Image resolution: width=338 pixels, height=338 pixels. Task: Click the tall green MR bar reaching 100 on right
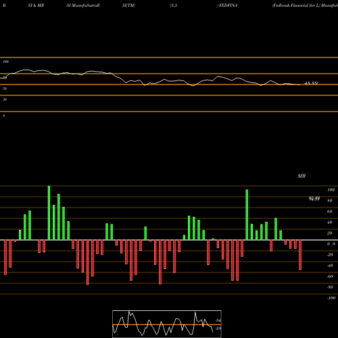247,215
